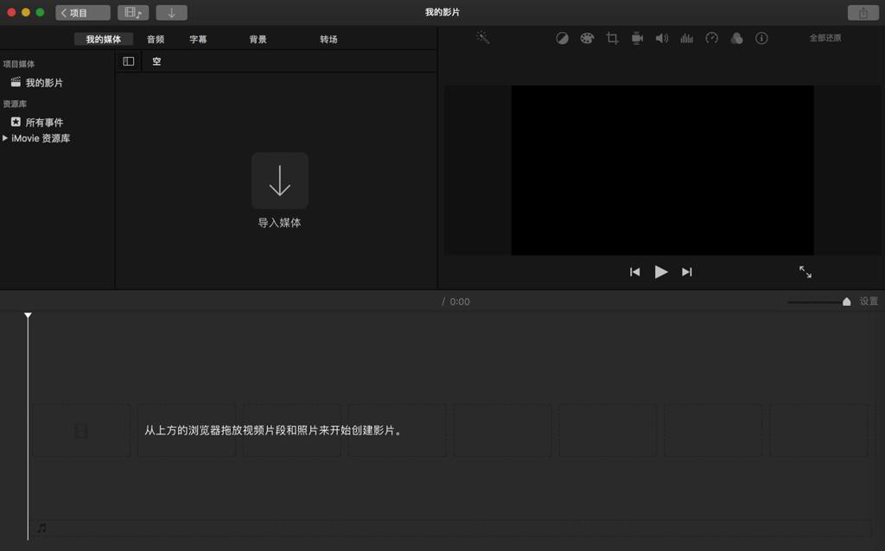Jump to previous clip with skip-back button

point(635,272)
